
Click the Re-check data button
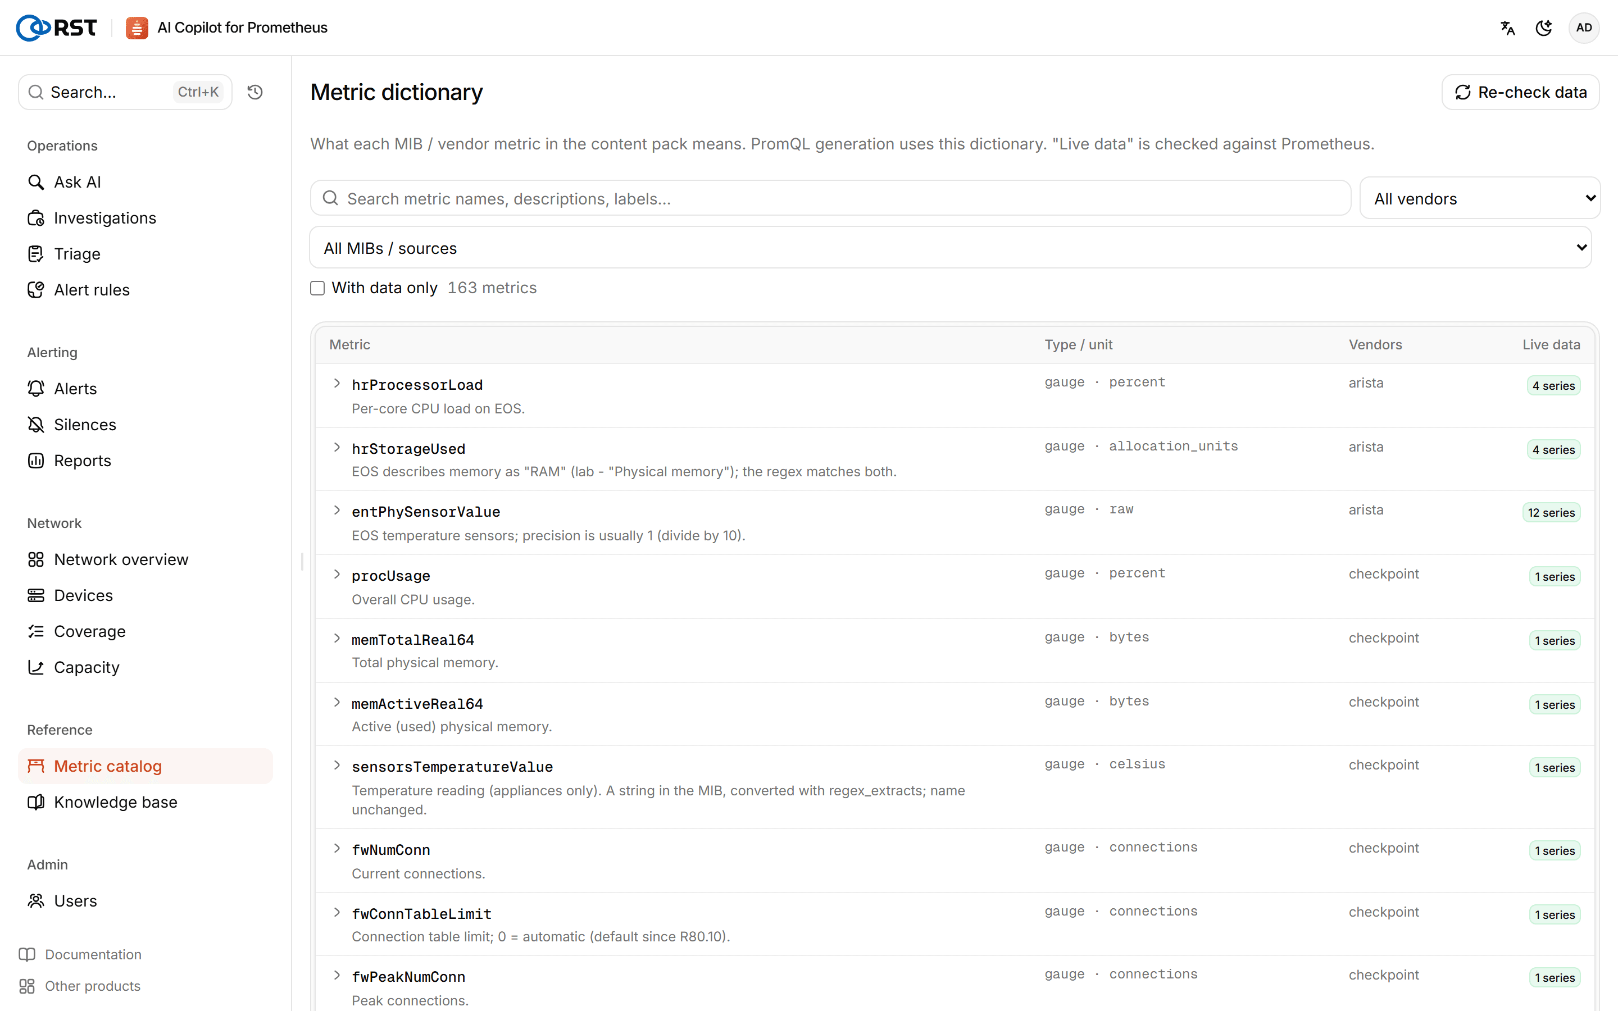coord(1520,92)
